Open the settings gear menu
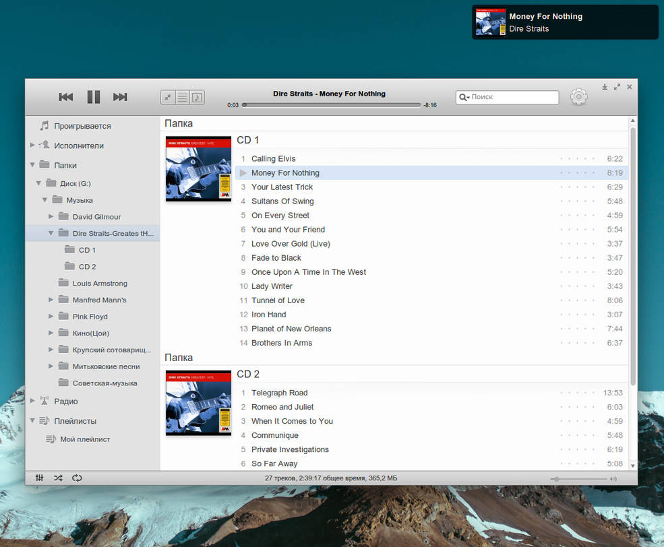The height and width of the screenshot is (547, 664). [578, 97]
